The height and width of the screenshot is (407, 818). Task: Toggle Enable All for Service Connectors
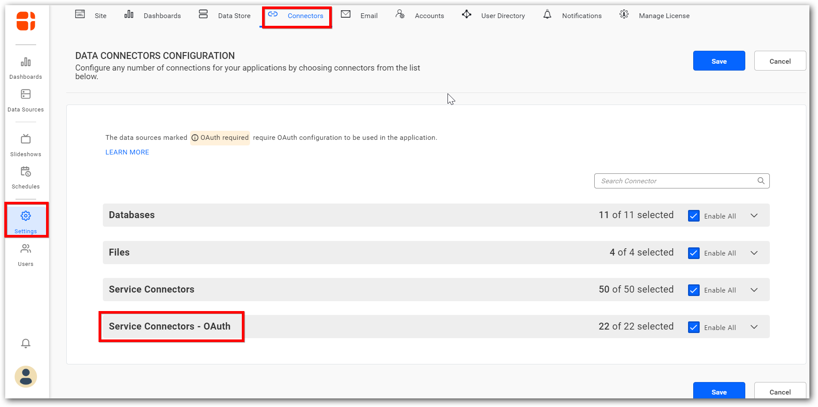694,290
